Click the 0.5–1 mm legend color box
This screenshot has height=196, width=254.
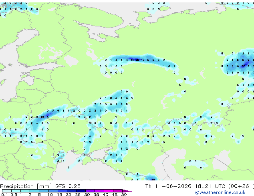click(x=16, y=191)
